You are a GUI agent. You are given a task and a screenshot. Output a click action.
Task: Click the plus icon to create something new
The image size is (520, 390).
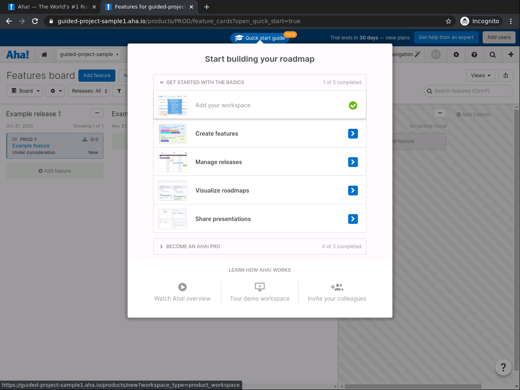(x=510, y=54)
